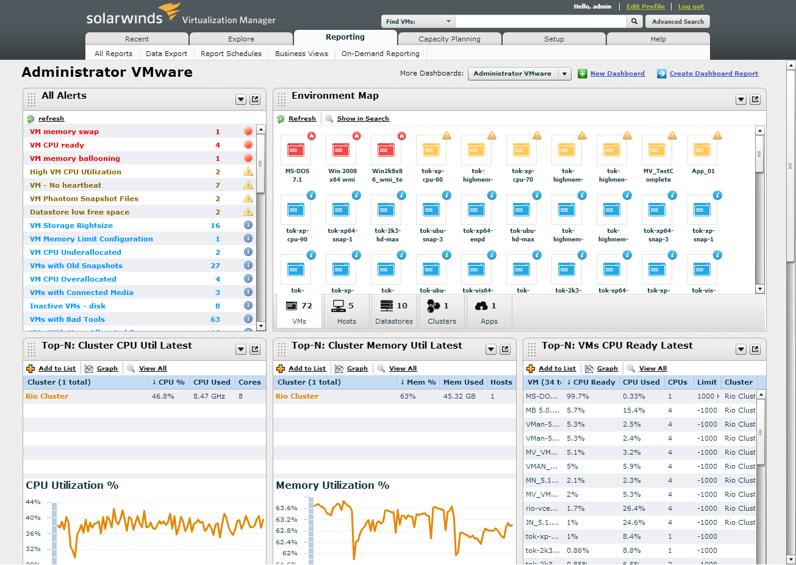The image size is (796, 565).
Task: Click the green New Dashboard plus icon
Action: [583, 74]
